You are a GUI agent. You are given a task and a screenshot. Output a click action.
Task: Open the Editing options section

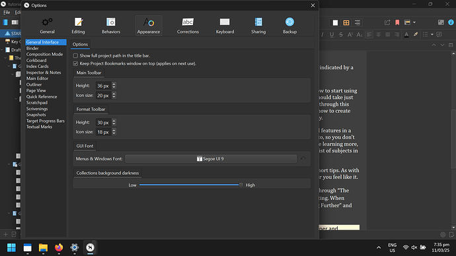point(78,26)
